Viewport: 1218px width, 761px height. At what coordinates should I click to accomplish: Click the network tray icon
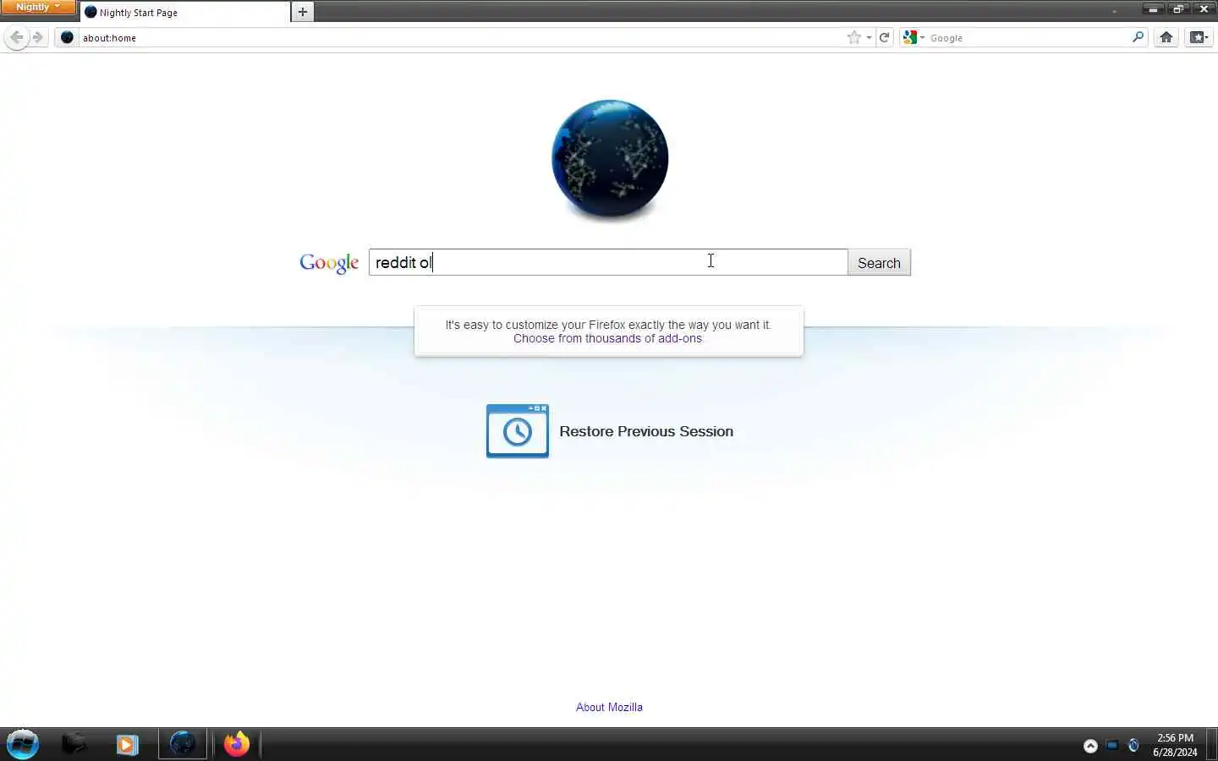[x=1112, y=745]
